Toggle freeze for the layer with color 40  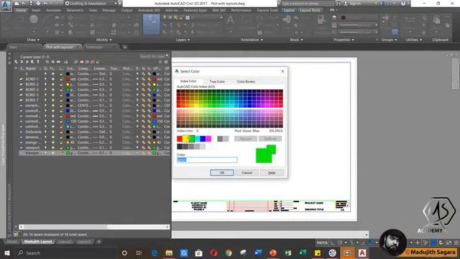[x=52, y=142]
